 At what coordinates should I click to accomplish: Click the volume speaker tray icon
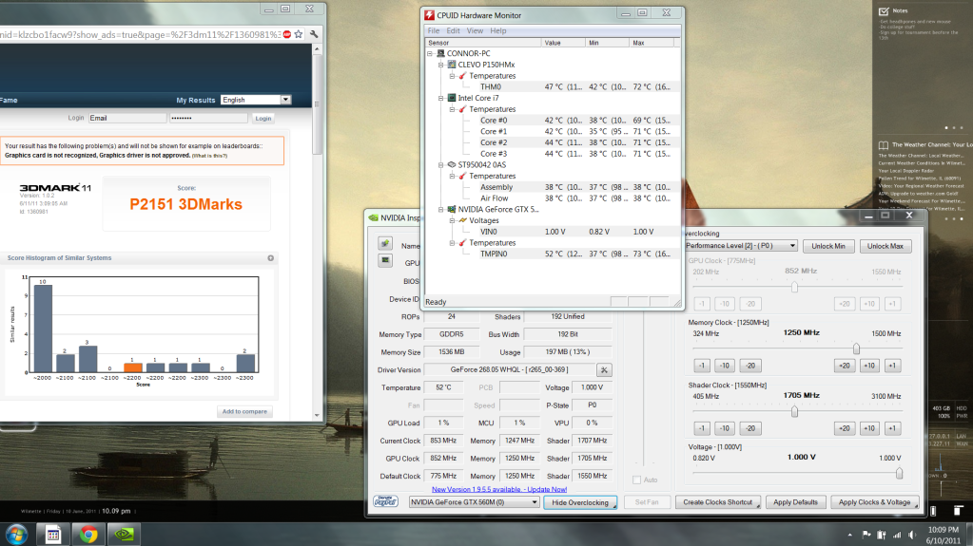tap(912, 535)
